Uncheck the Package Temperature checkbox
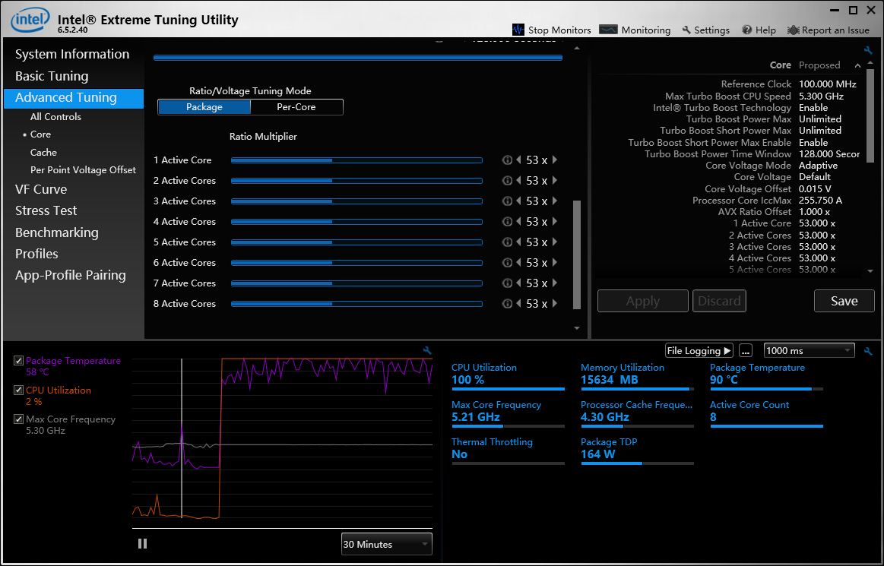This screenshot has width=884, height=566. [19, 362]
